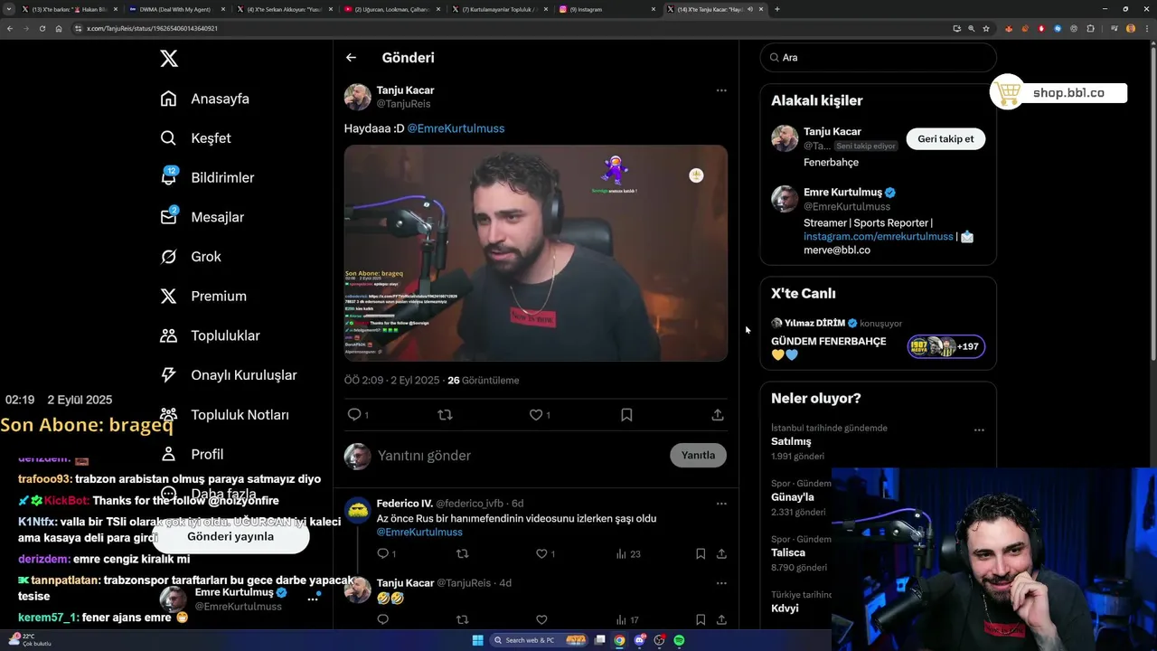Screen dimensions: 1157x651
Task: Bookmark this page with star icon
Action: tap(986, 28)
